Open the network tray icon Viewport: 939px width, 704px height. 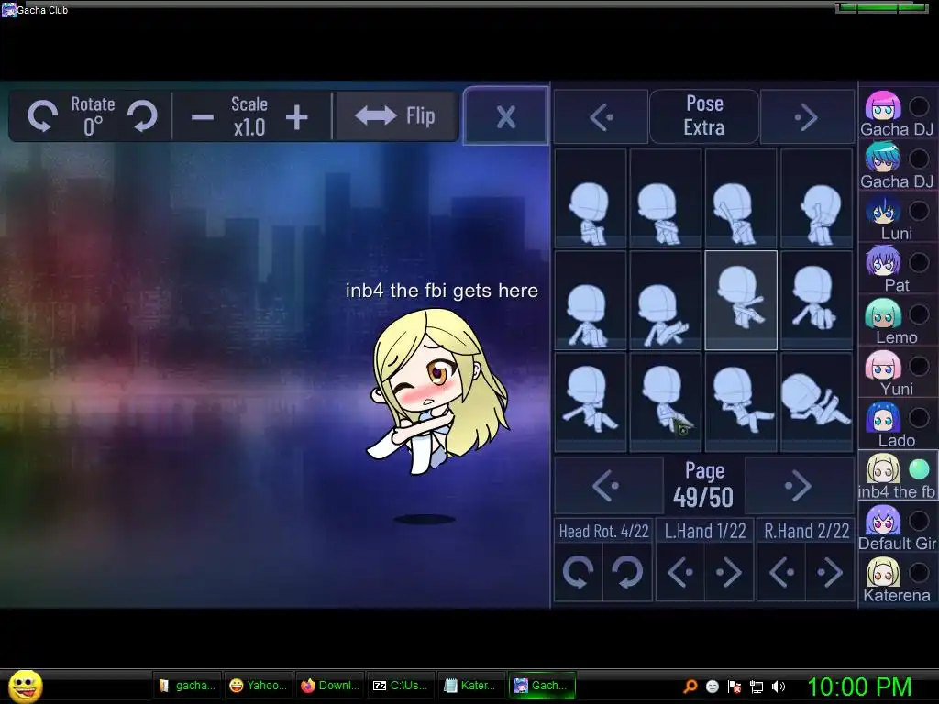(x=757, y=687)
